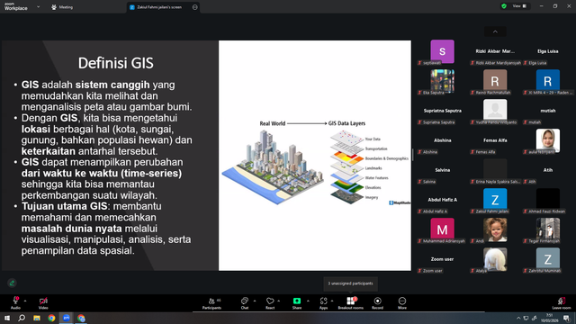Select Tegar Firmansyah's photo tile
The height and width of the screenshot is (324, 576).
(548, 230)
